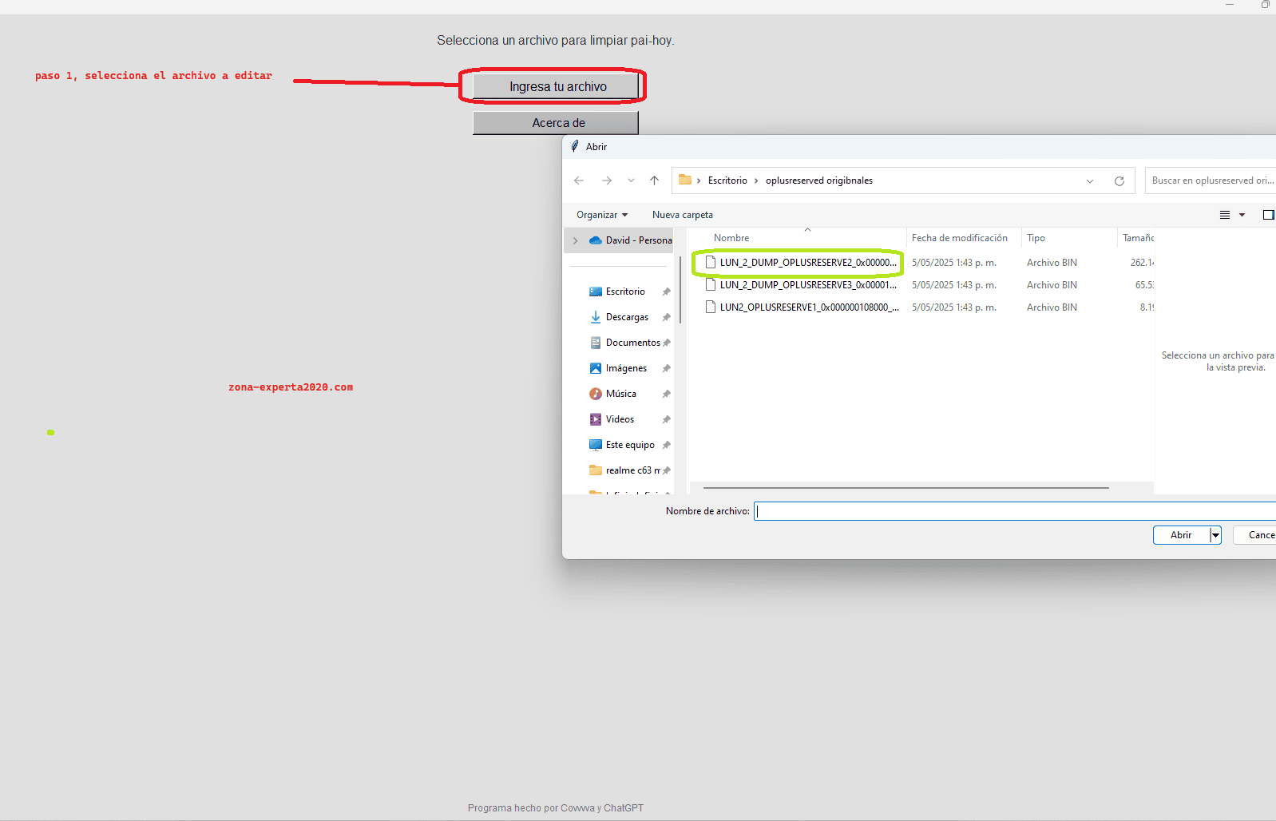Navigate up one folder level
Screen dimensions: 1276x821
pyautogui.click(x=655, y=180)
